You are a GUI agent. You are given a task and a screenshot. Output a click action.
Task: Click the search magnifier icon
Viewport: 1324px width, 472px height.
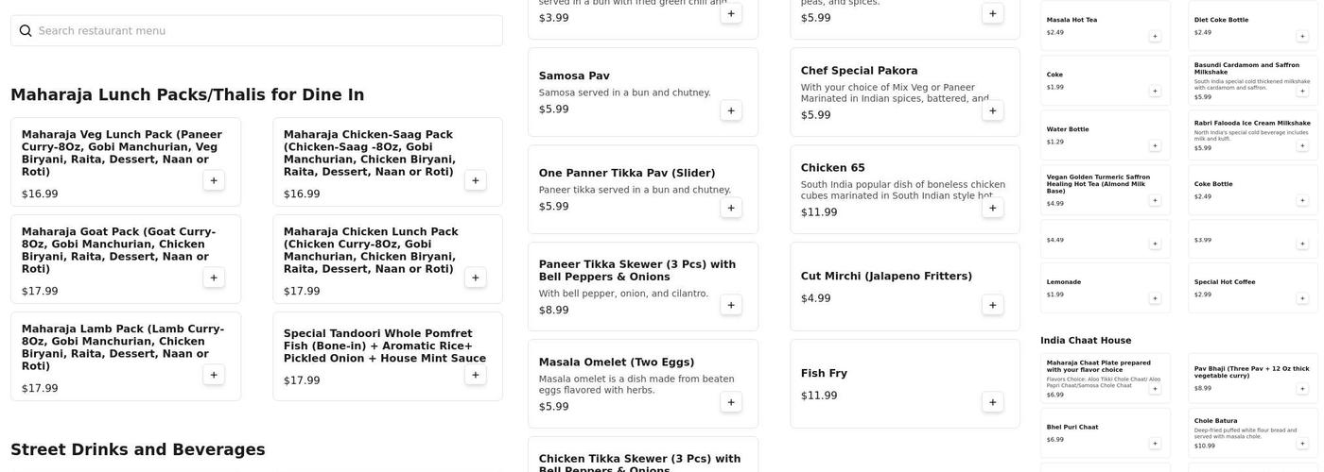(x=26, y=31)
